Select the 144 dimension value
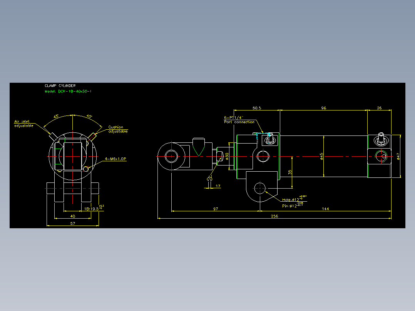Image resolution: width=415 pixels, height=311 pixels. (325, 209)
